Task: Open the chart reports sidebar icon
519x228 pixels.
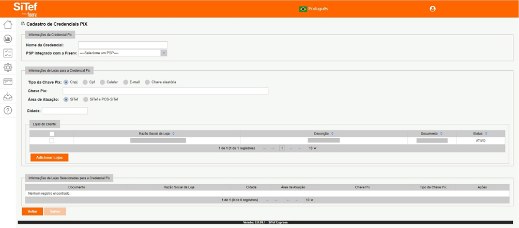Action: (x=8, y=39)
